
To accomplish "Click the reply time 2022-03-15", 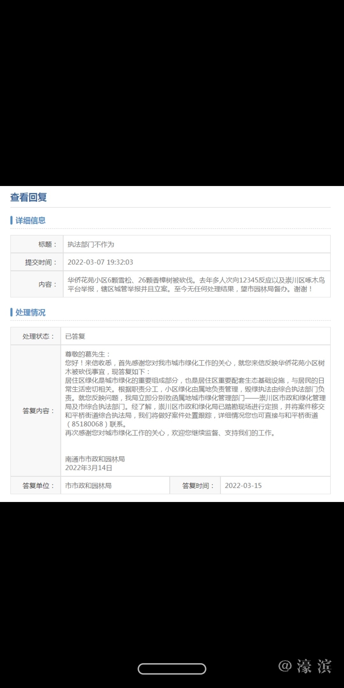I will (x=243, y=486).
